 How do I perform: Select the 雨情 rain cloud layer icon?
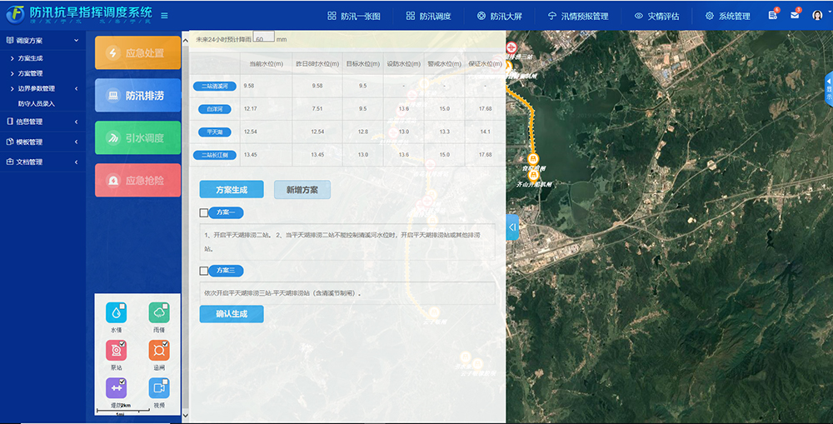coord(158,314)
